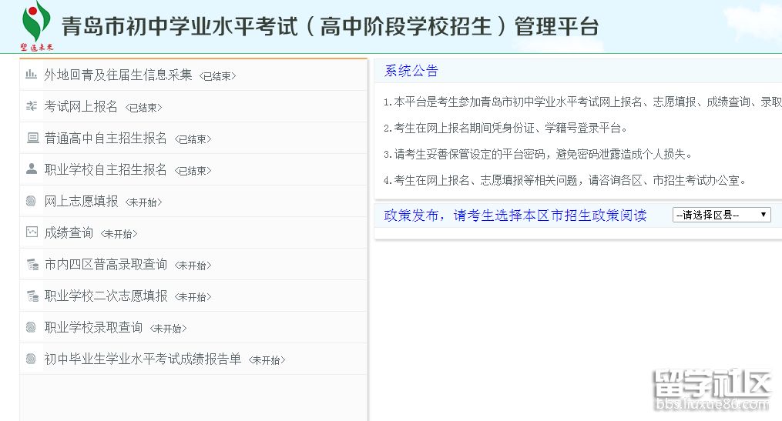Click the icon beside 职业学校录取查询
The image size is (782, 421).
[32, 327]
